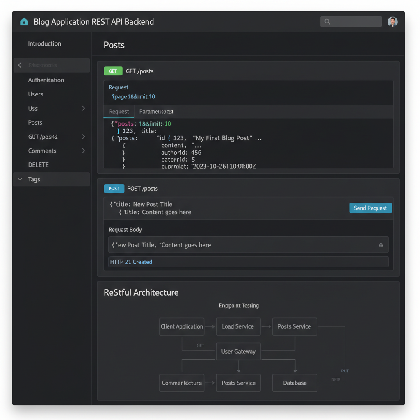Collapse the request body triangle icon
The width and height of the screenshot is (420, 420).
click(381, 245)
